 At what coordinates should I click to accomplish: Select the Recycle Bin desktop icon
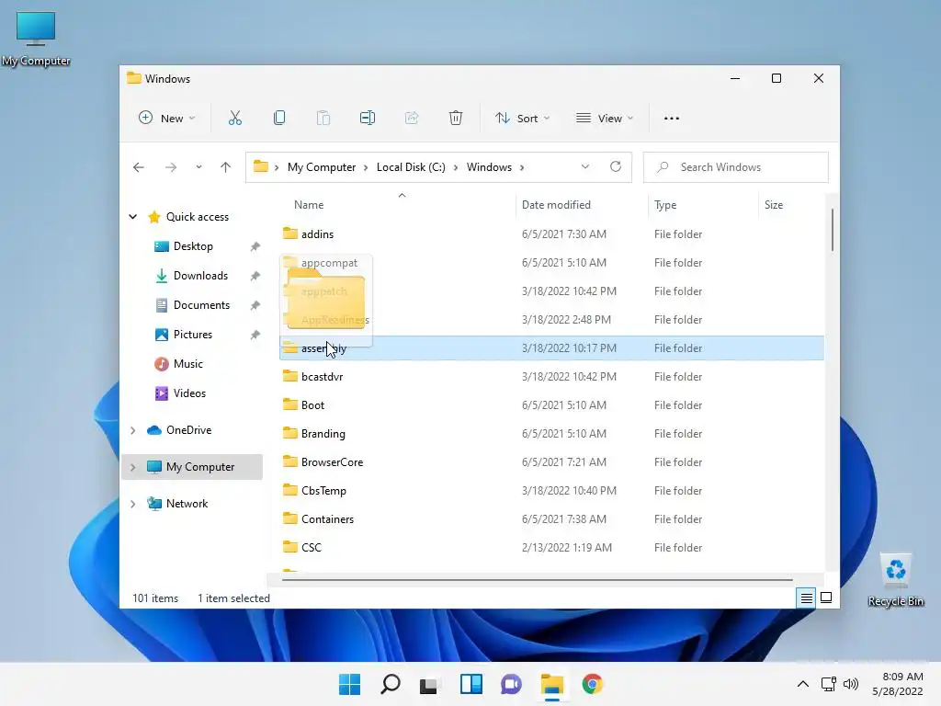pos(895,580)
